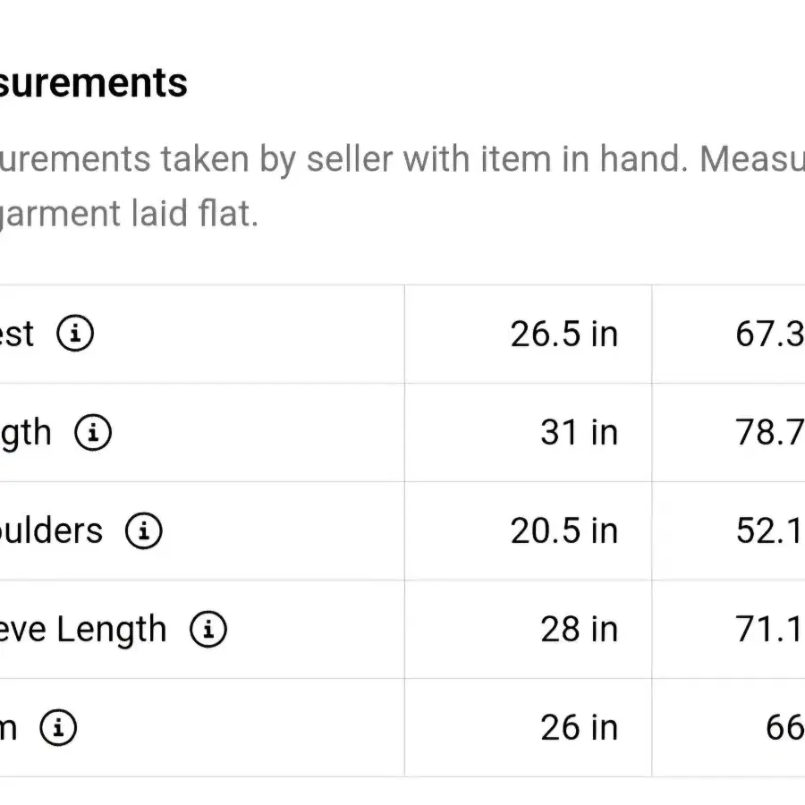Click the 67.3 centimeter chest value
805x805 pixels.
[769, 335]
